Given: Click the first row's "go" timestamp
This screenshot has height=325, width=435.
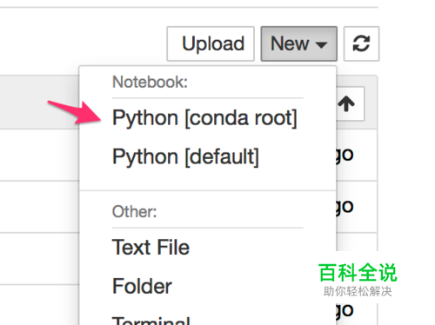Looking at the screenshot, I should tap(345, 156).
